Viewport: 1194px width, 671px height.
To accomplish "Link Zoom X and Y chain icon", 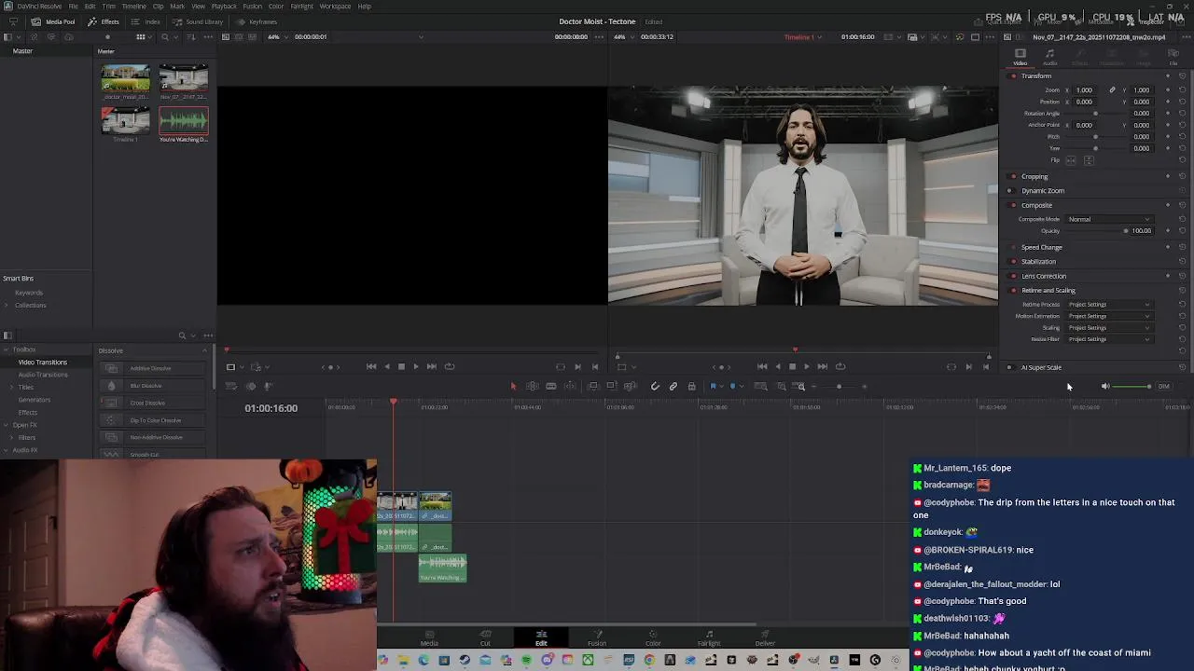I will [1111, 90].
